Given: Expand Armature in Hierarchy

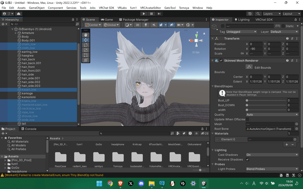Looking at the screenshot, I should [x=16, y=33].
